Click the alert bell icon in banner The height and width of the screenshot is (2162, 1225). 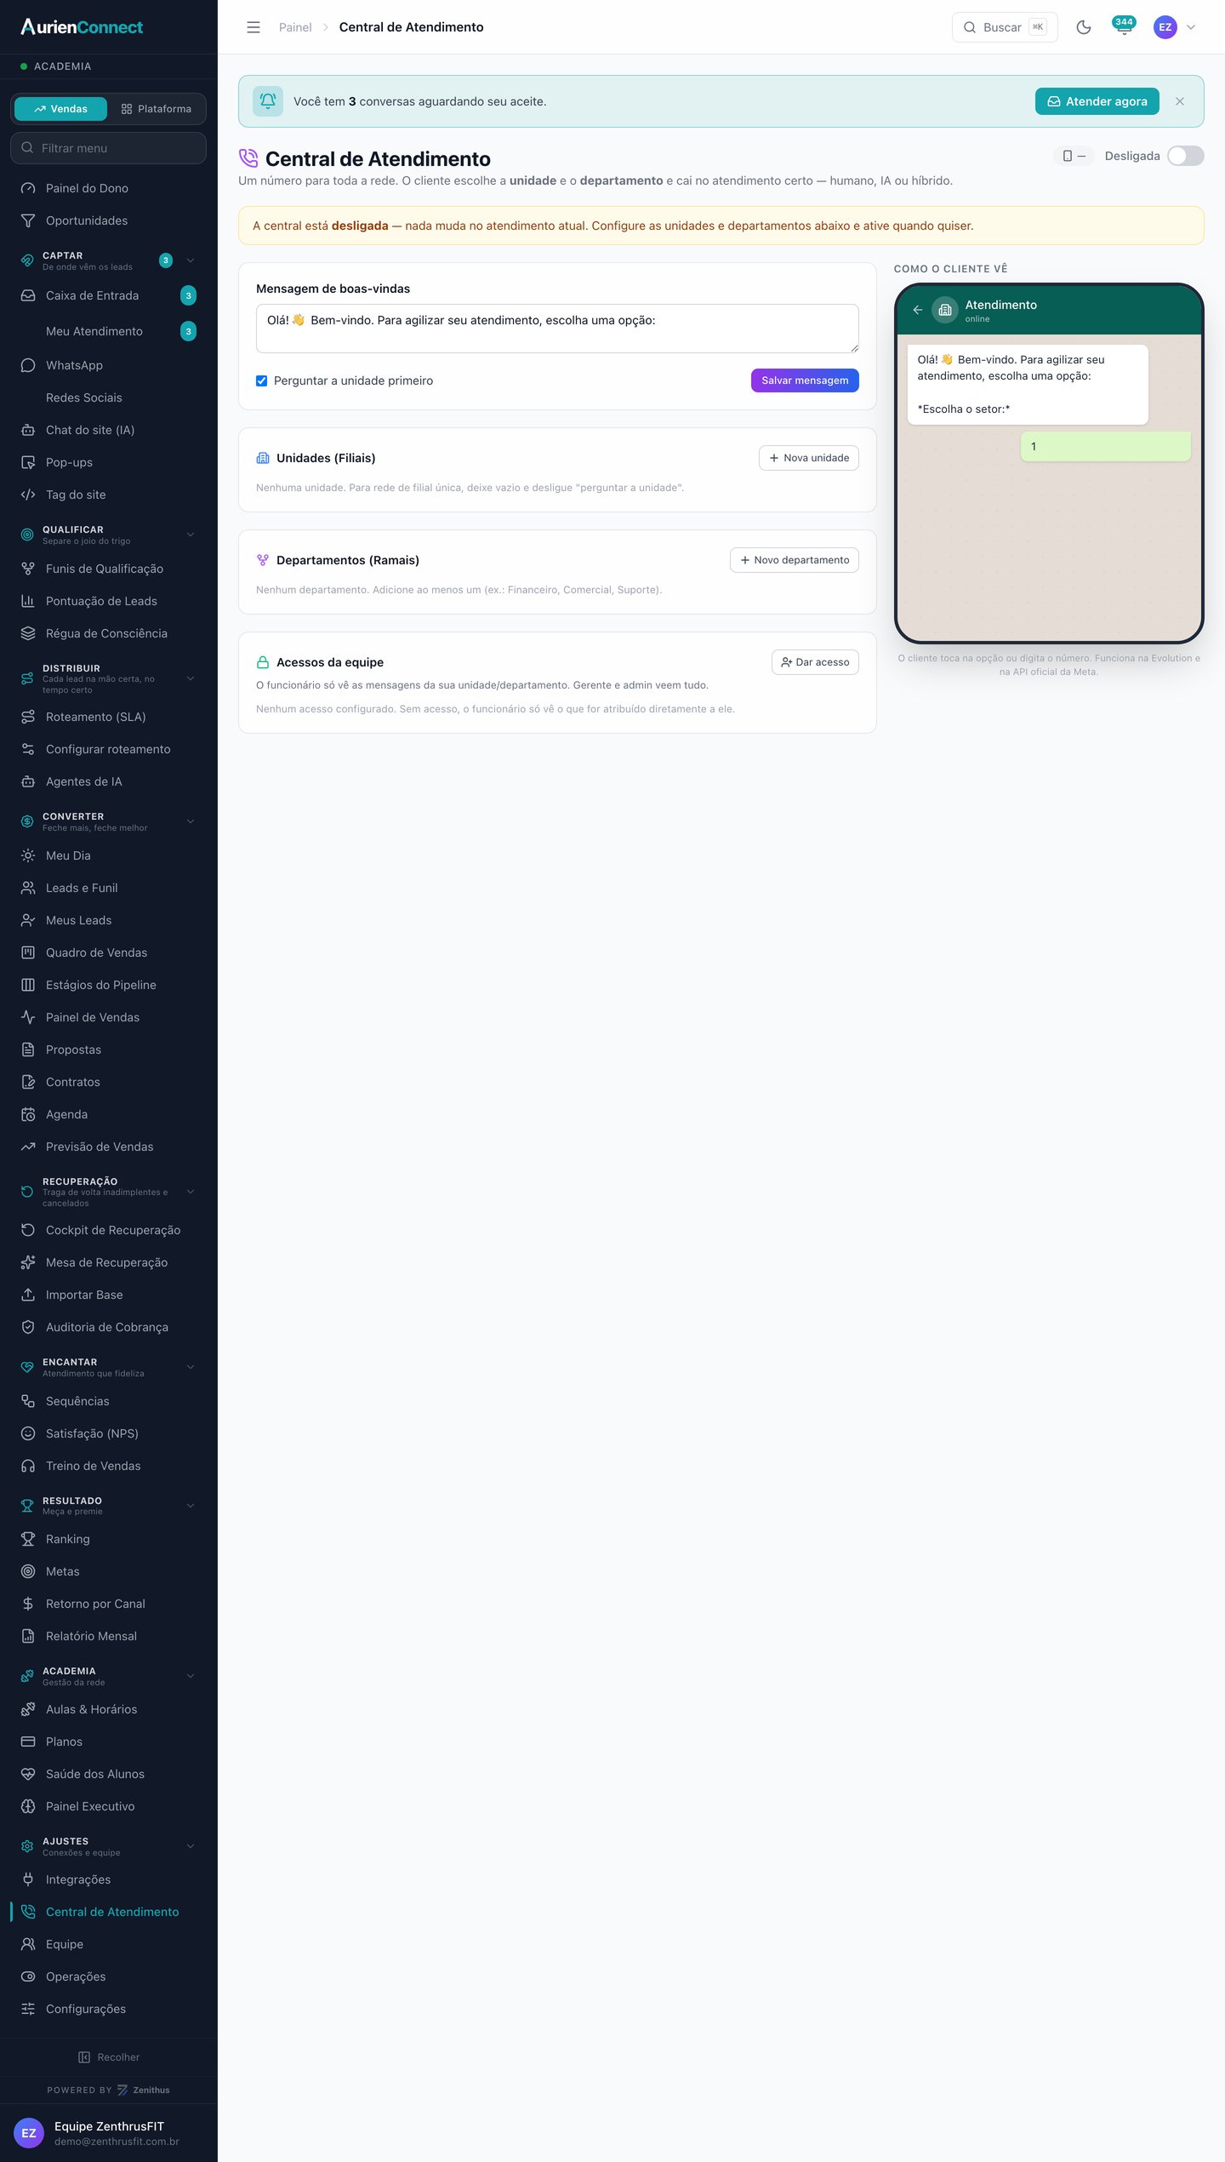tap(268, 101)
